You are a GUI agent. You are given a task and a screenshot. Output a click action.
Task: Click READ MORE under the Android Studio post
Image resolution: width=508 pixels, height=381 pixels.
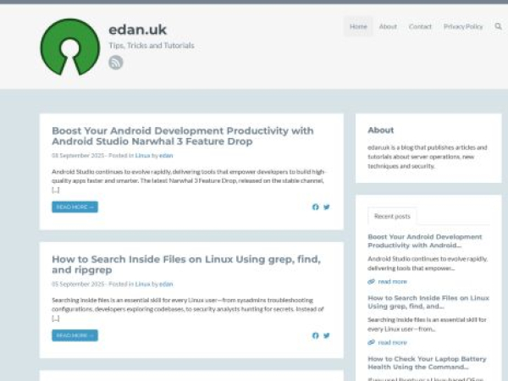[x=75, y=207]
